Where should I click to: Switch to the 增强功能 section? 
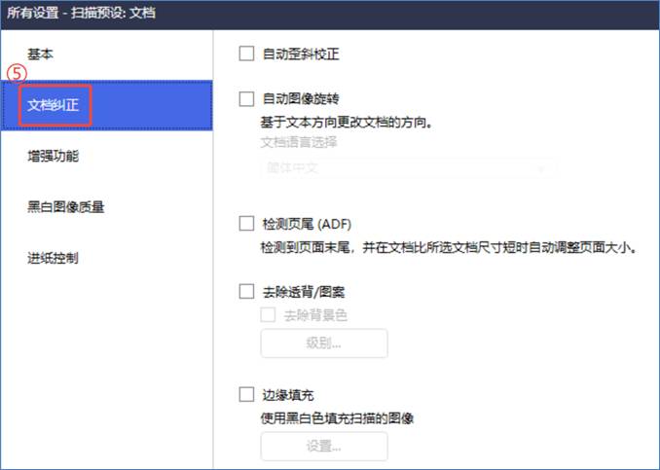(x=54, y=156)
